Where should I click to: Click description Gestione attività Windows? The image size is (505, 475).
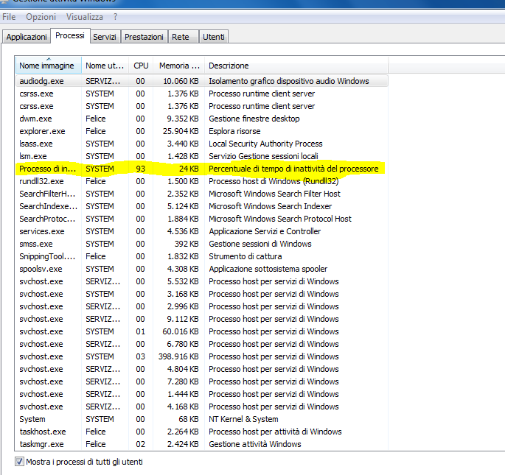pyautogui.click(x=255, y=444)
